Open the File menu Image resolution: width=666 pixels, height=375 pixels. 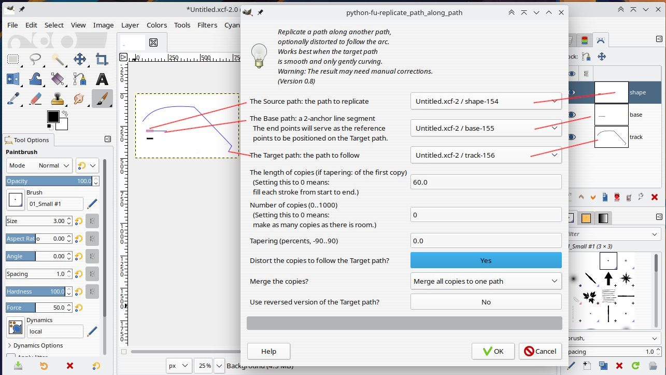coord(12,25)
